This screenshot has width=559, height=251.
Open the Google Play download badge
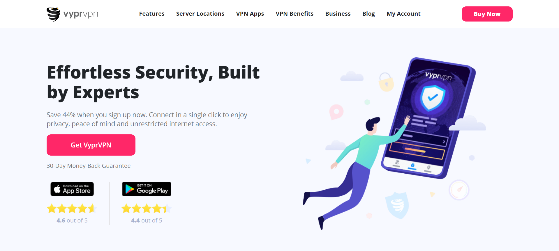click(147, 189)
